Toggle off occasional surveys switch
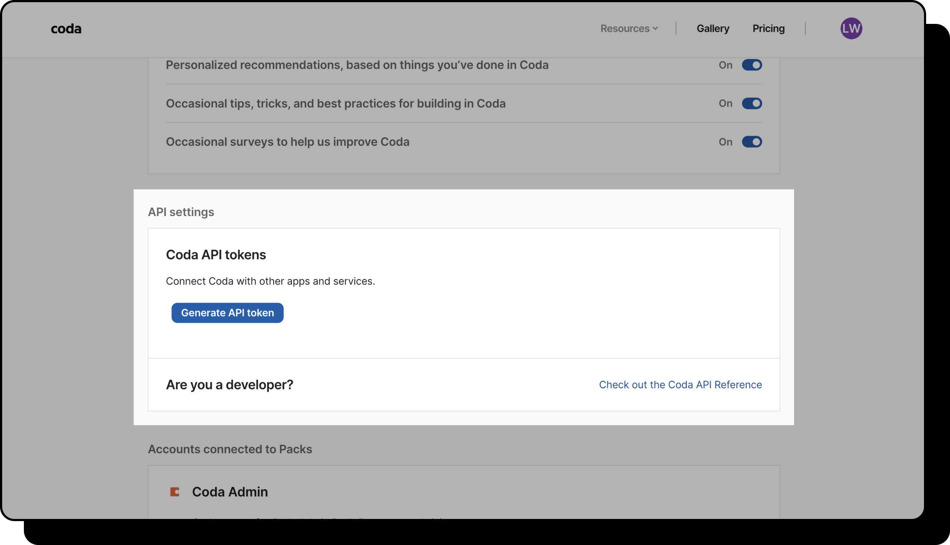 click(752, 142)
